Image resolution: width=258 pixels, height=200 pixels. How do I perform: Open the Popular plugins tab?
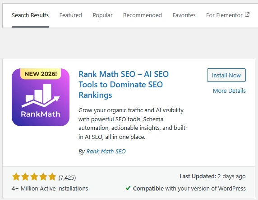(102, 15)
